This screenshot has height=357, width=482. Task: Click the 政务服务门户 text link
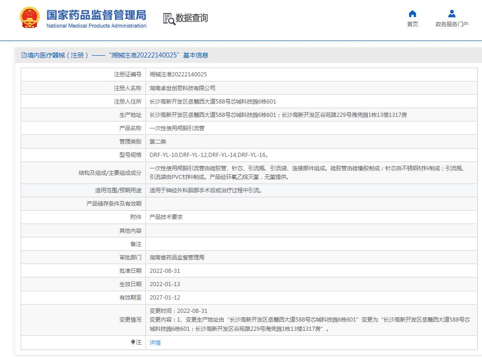point(452,24)
